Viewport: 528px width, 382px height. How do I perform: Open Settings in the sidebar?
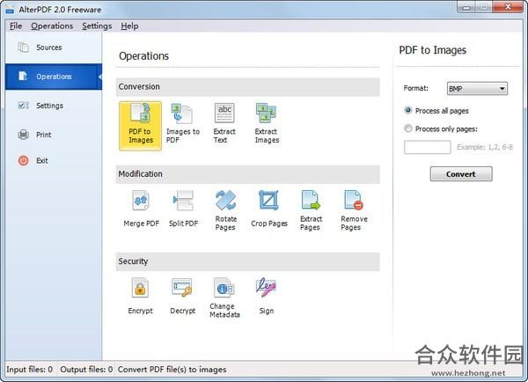click(54, 106)
